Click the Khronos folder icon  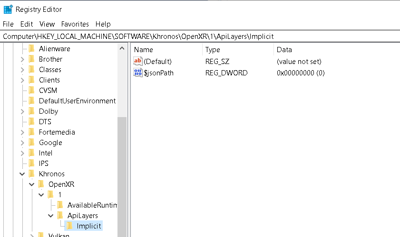(32, 174)
